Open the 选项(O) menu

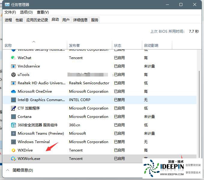(x=26, y=12)
